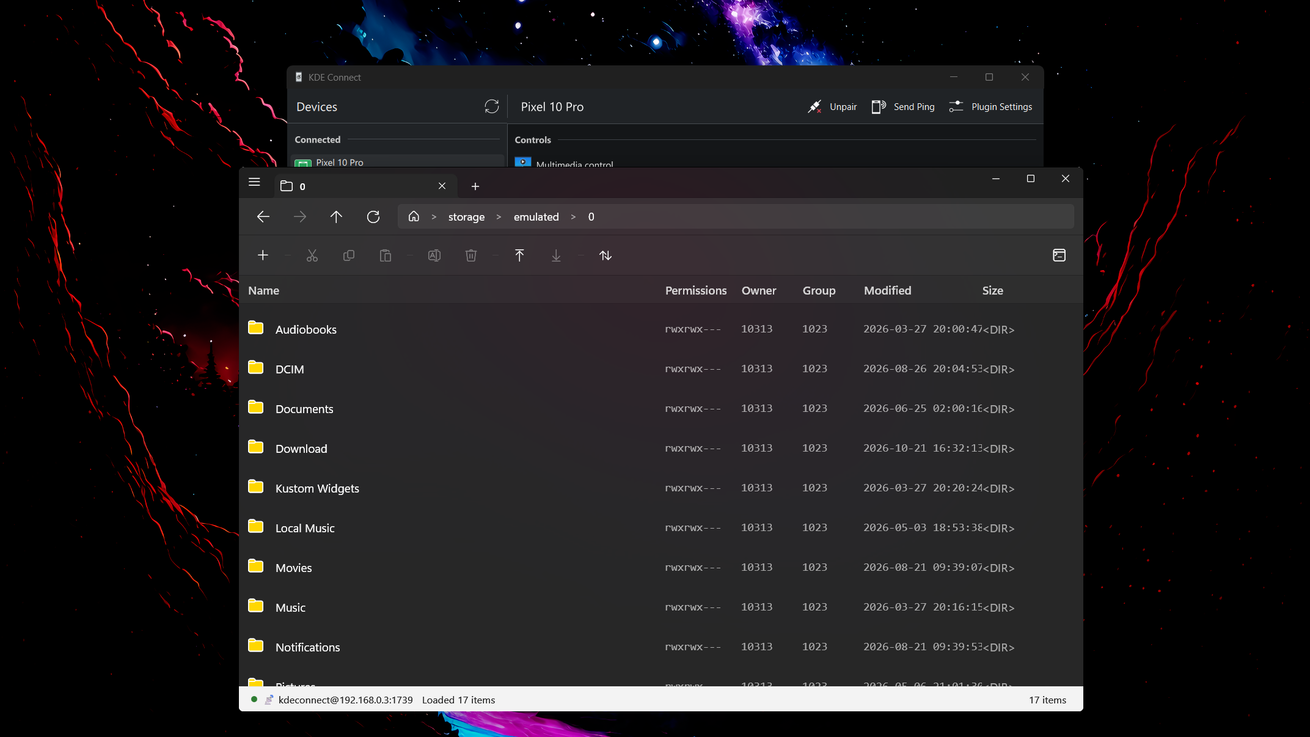Click DCIM folder icon
The image size is (1310, 737).
256,368
